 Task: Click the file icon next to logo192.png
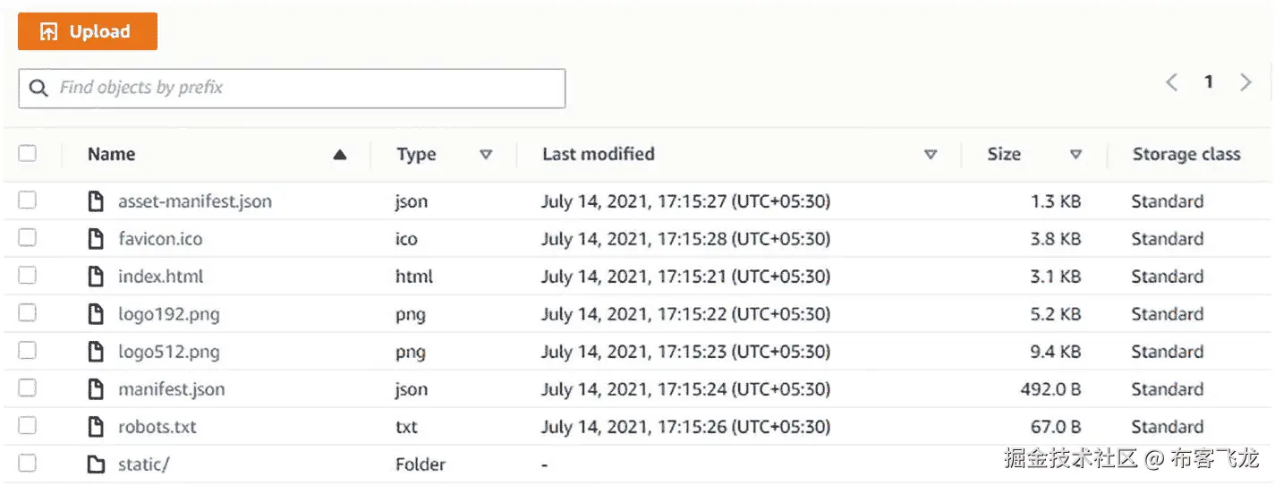click(x=96, y=314)
